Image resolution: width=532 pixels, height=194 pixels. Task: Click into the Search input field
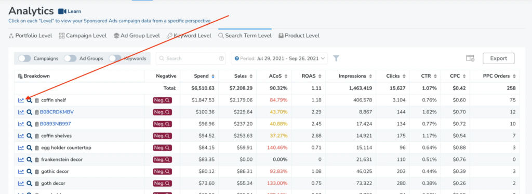click(191, 58)
